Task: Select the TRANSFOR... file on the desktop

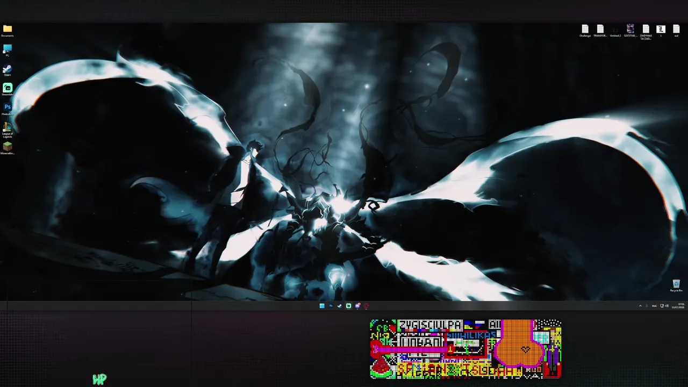Action: [x=600, y=31]
